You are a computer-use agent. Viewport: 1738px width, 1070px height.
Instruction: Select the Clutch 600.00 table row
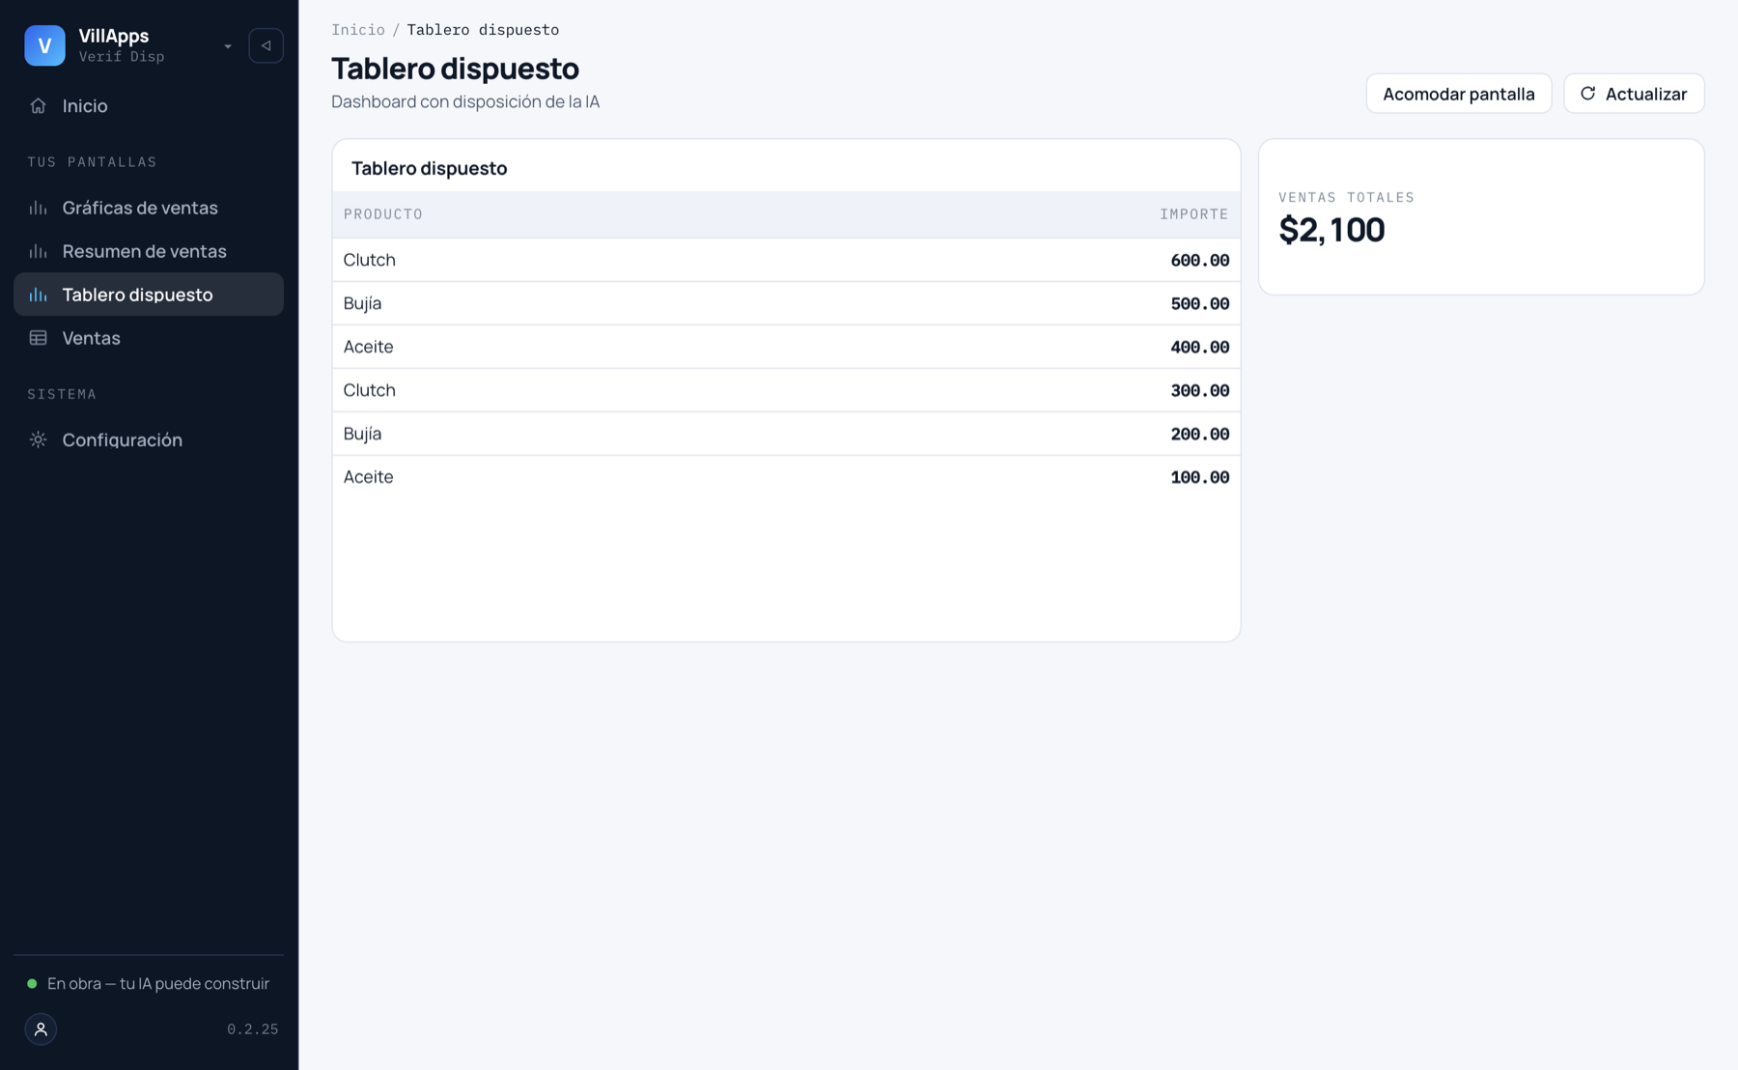(x=786, y=260)
